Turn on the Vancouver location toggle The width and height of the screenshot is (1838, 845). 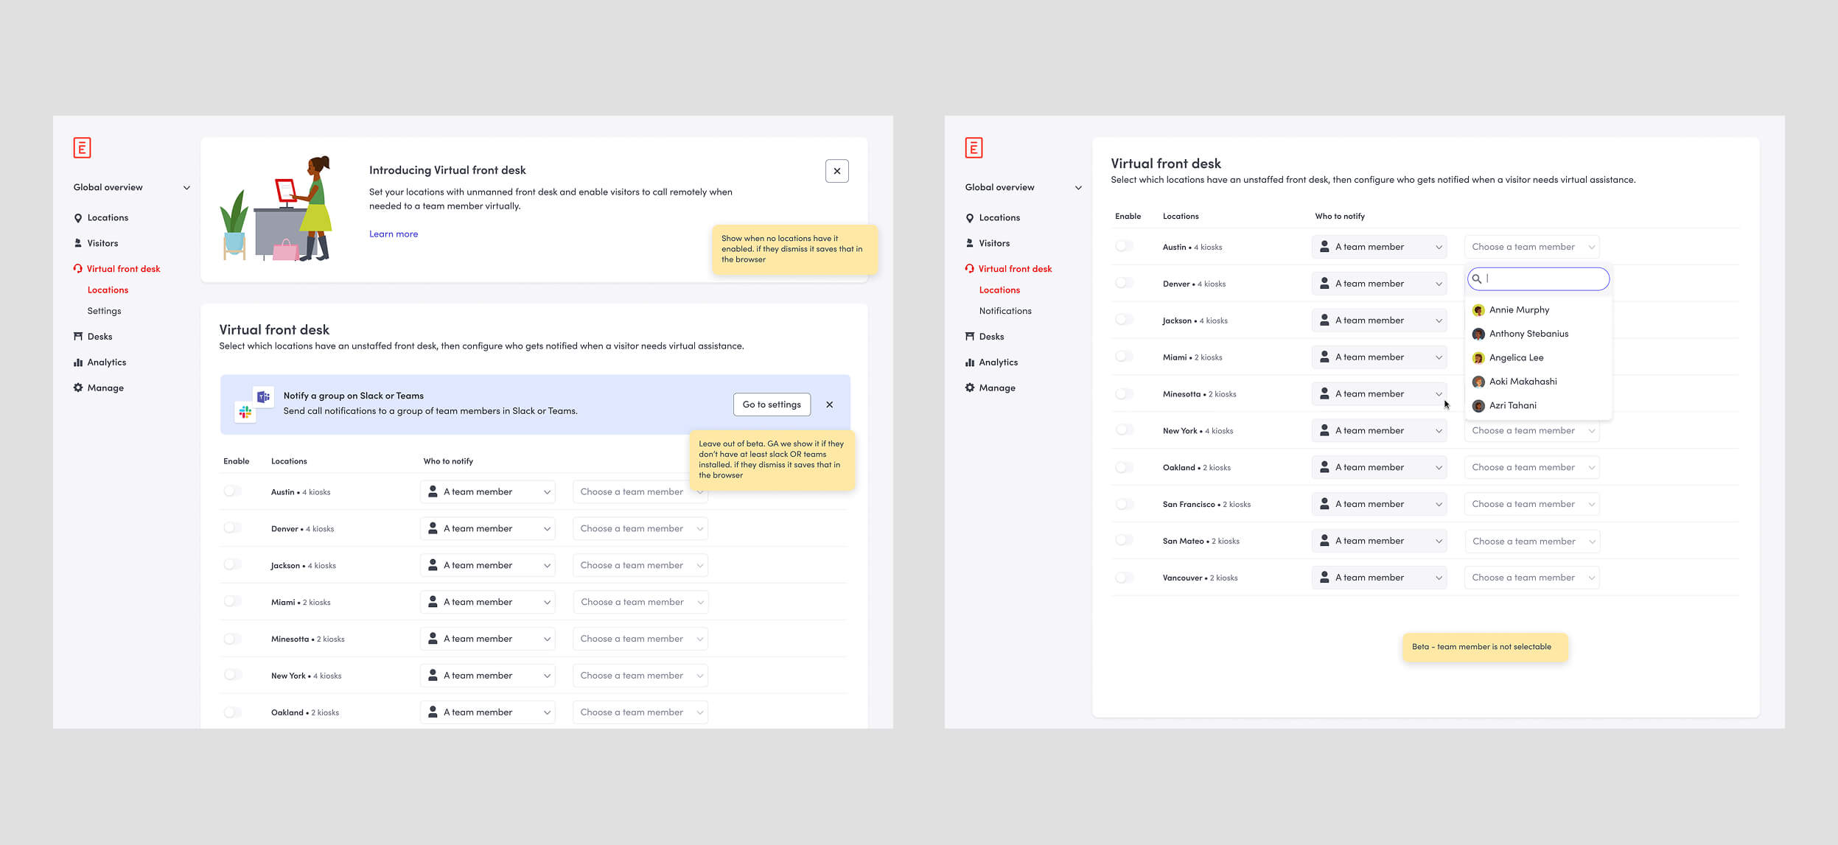click(x=1124, y=578)
